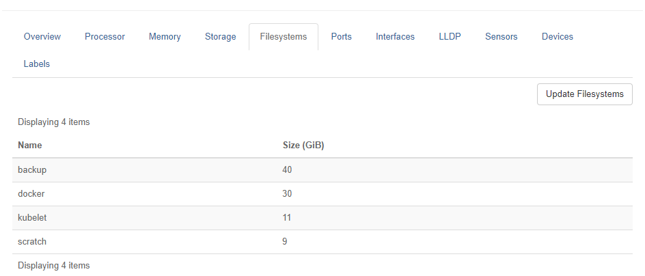Select the Memory tab
The image size is (645, 276).
click(x=165, y=37)
